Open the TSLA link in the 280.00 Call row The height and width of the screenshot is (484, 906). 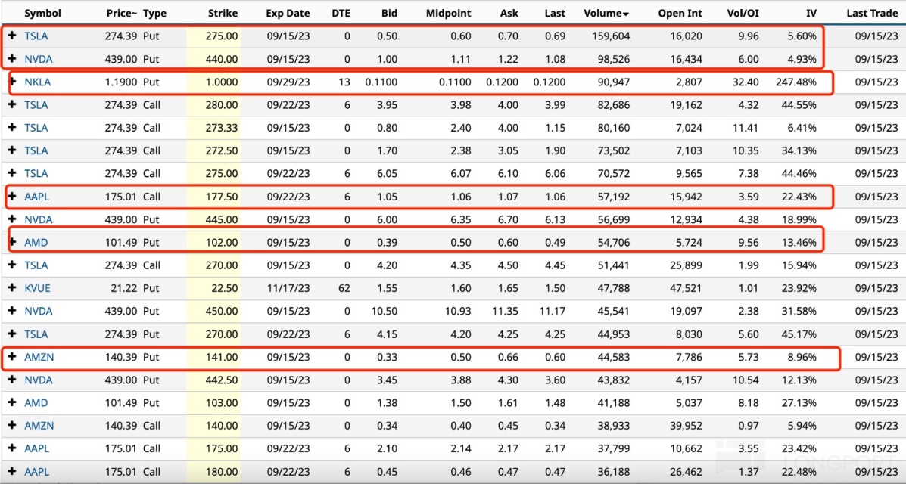click(x=36, y=104)
